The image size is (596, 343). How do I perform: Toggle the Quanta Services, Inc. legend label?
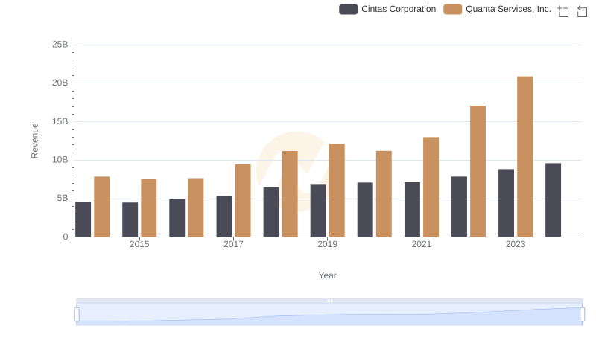coord(508,9)
